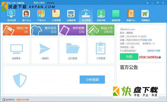Click 官方公告 heading

(x=129, y=67)
